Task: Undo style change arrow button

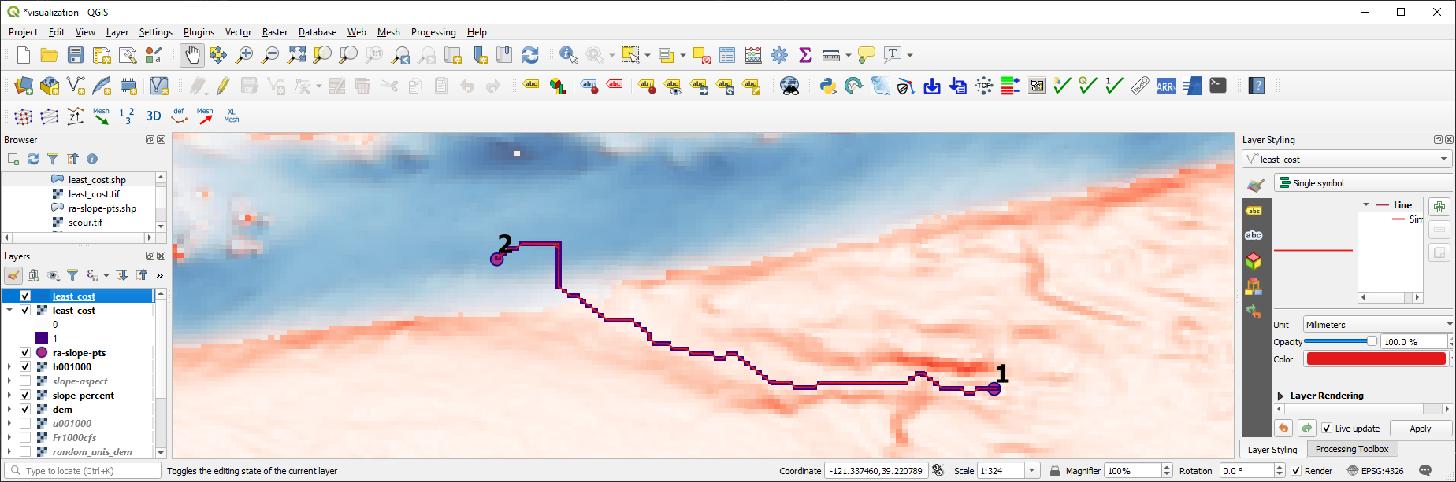Action: coord(1283,429)
